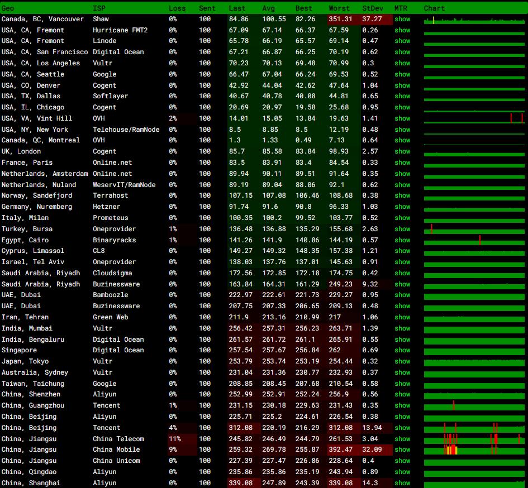This screenshot has width=528, height=488.
Task: Click worst value '392.47' for China Mobile
Action: coord(340,449)
